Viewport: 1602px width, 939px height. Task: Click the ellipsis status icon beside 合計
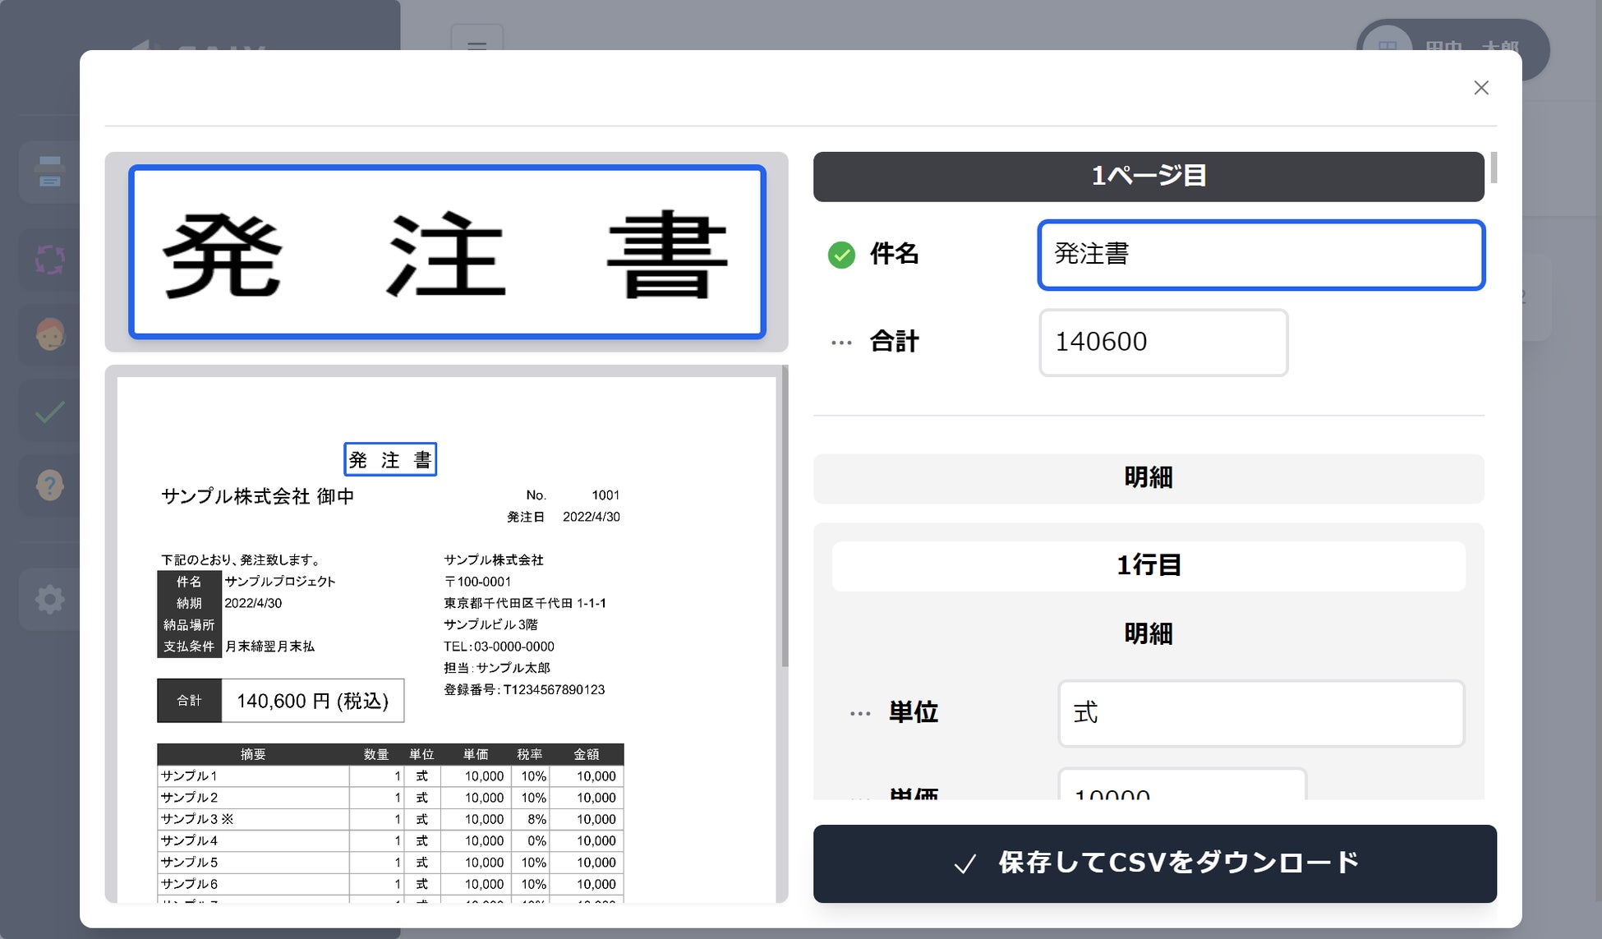coord(841,343)
